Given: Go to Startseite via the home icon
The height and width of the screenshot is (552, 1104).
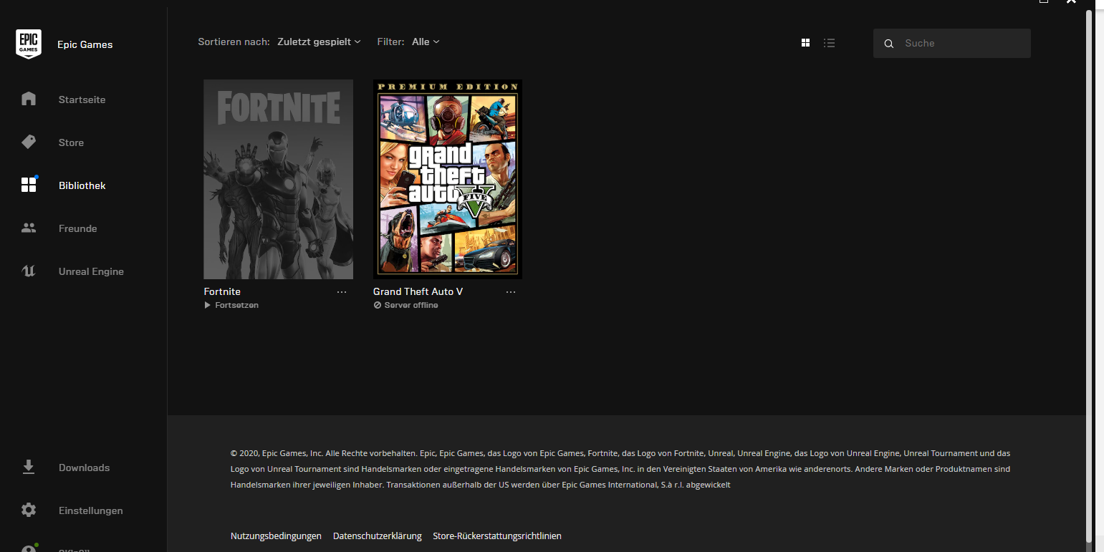Looking at the screenshot, I should 29,99.
